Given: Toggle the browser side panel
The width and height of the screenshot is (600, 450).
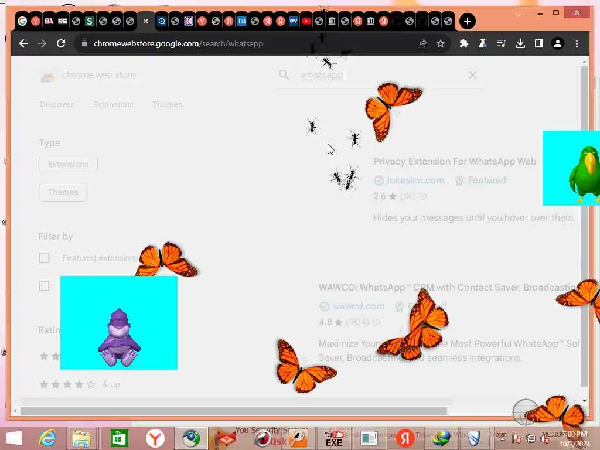Looking at the screenshot, I should (x=539, y=43).
